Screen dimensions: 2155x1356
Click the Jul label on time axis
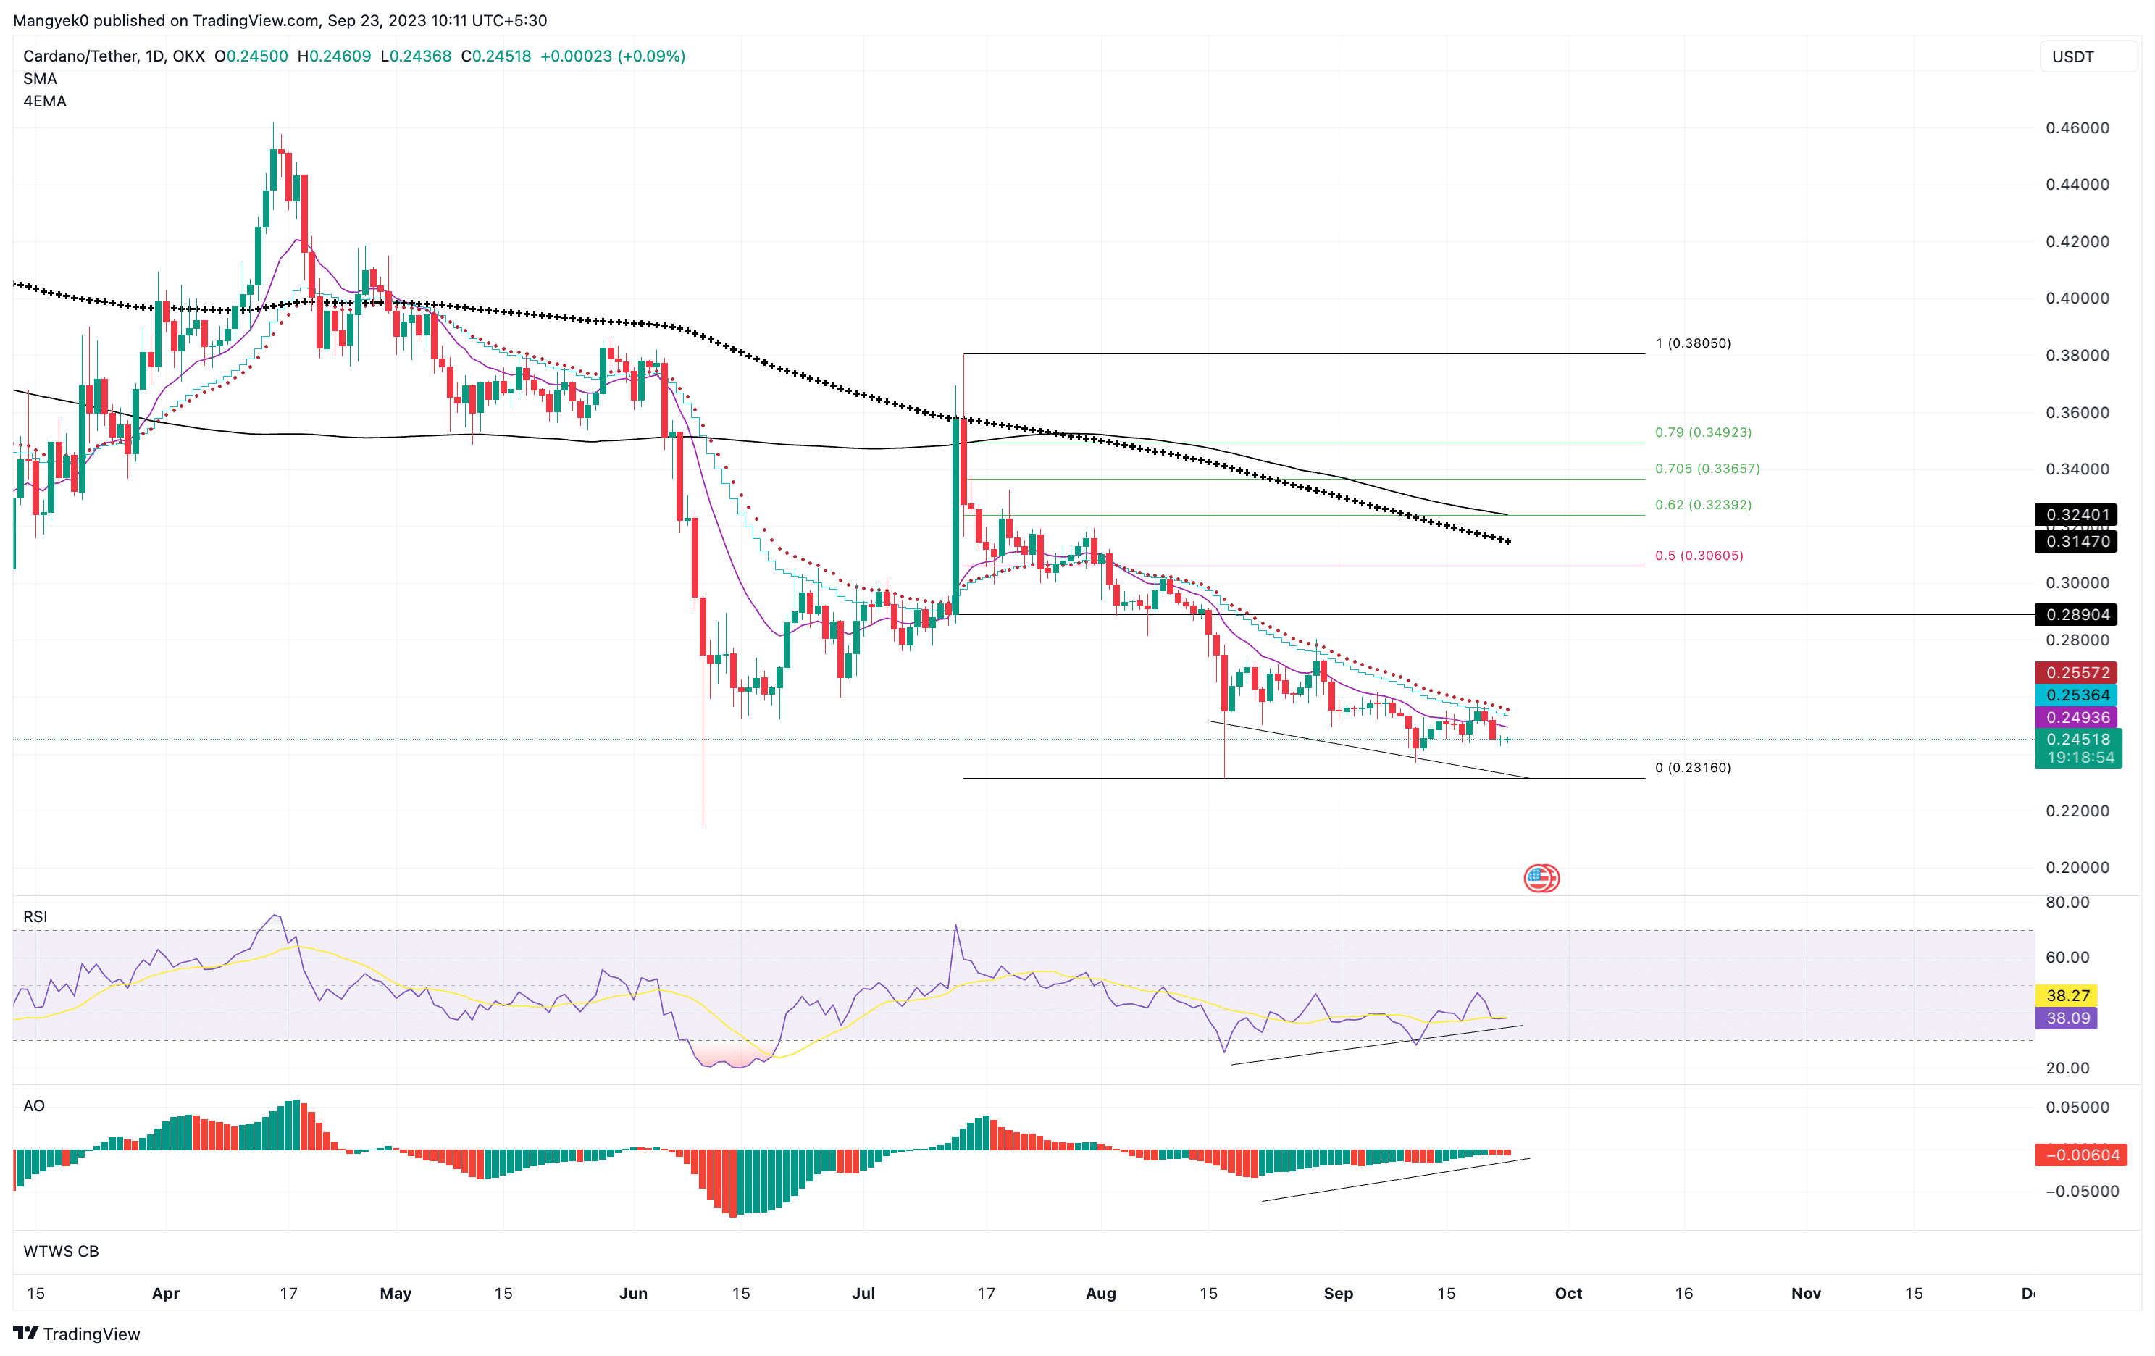(x=863, y=1294)
